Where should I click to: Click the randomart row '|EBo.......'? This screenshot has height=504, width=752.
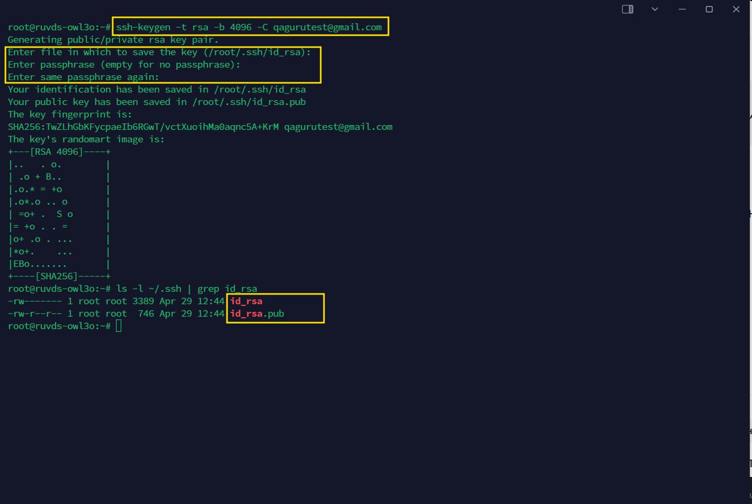coord(59,264)
